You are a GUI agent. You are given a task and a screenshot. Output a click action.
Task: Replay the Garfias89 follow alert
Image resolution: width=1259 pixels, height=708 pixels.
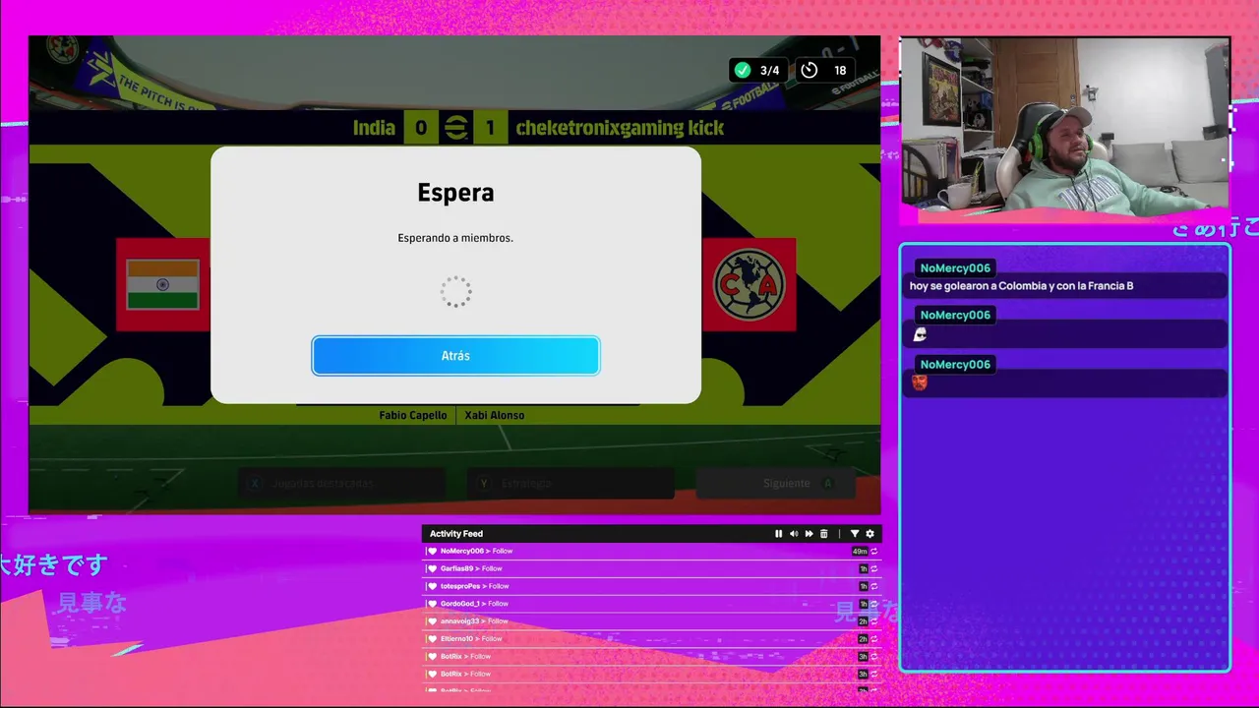coord(873,568)
